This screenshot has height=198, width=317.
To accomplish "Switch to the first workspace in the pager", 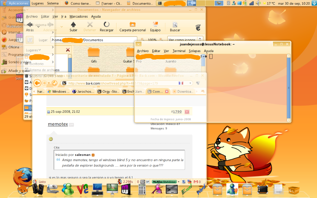I will pyautogui.click(x=192, y=3).
